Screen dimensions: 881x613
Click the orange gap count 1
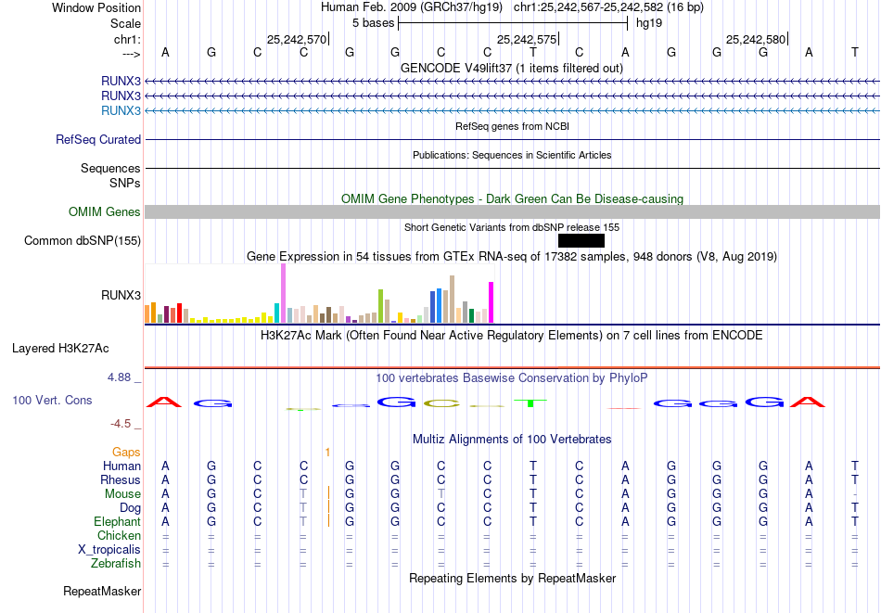tap(327, 452)
